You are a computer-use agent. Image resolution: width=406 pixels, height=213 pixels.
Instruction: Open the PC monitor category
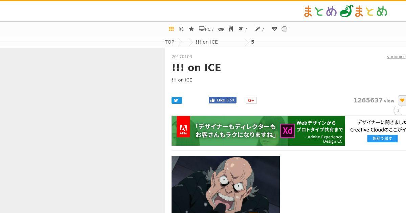tap(206, 29)
